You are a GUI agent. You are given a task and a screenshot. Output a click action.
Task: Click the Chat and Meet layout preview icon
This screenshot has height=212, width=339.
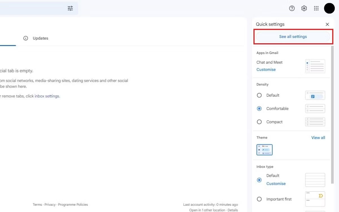pyautogui.click(x=315, y=66)
